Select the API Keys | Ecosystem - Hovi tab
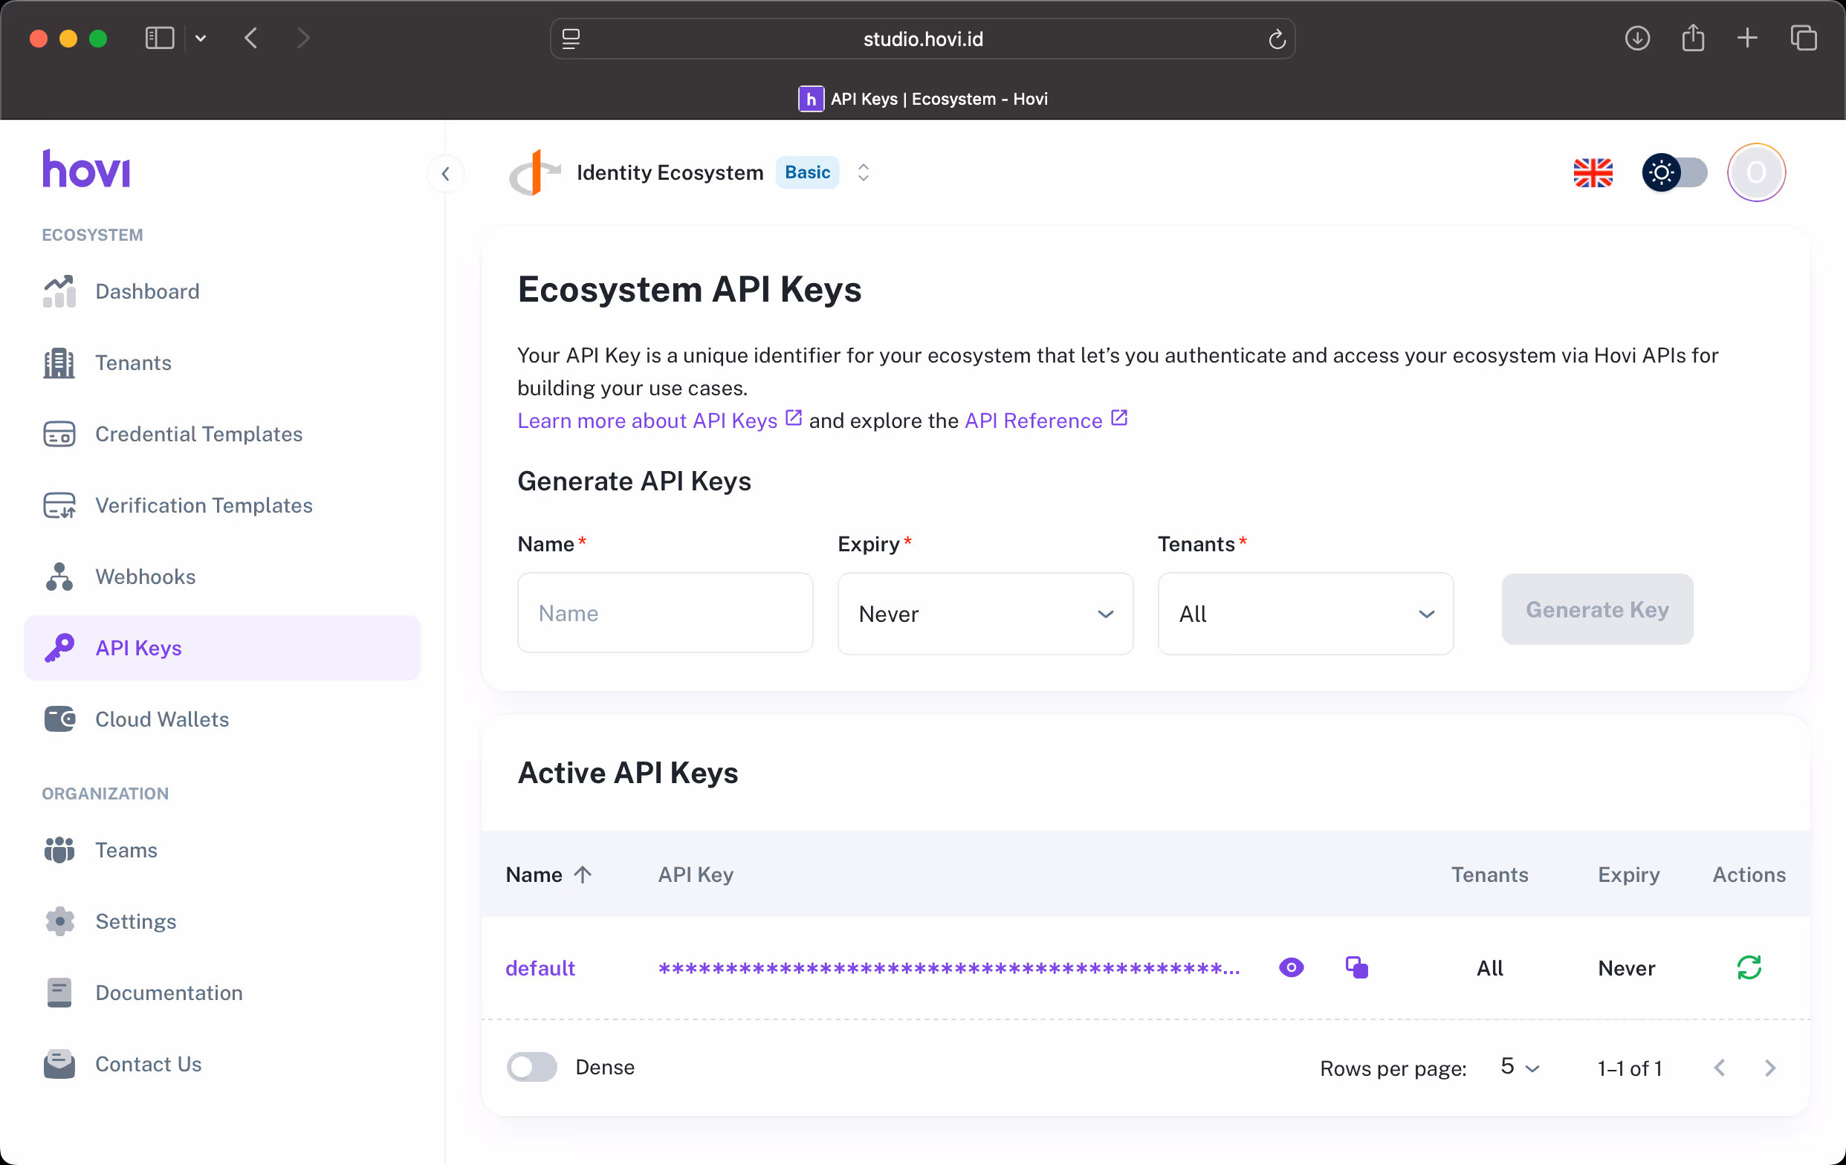This screenshot has width=1846, height=1165. pyautogui.click(x=922, y=99)
